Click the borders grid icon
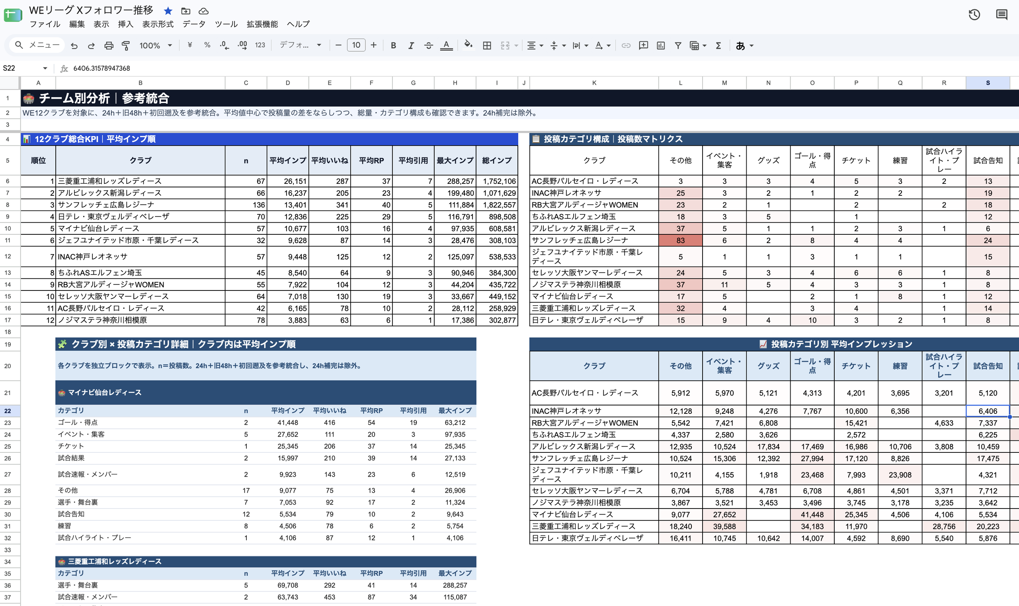The height and width of the screenshot is (606, 1019). coord(487,46)
